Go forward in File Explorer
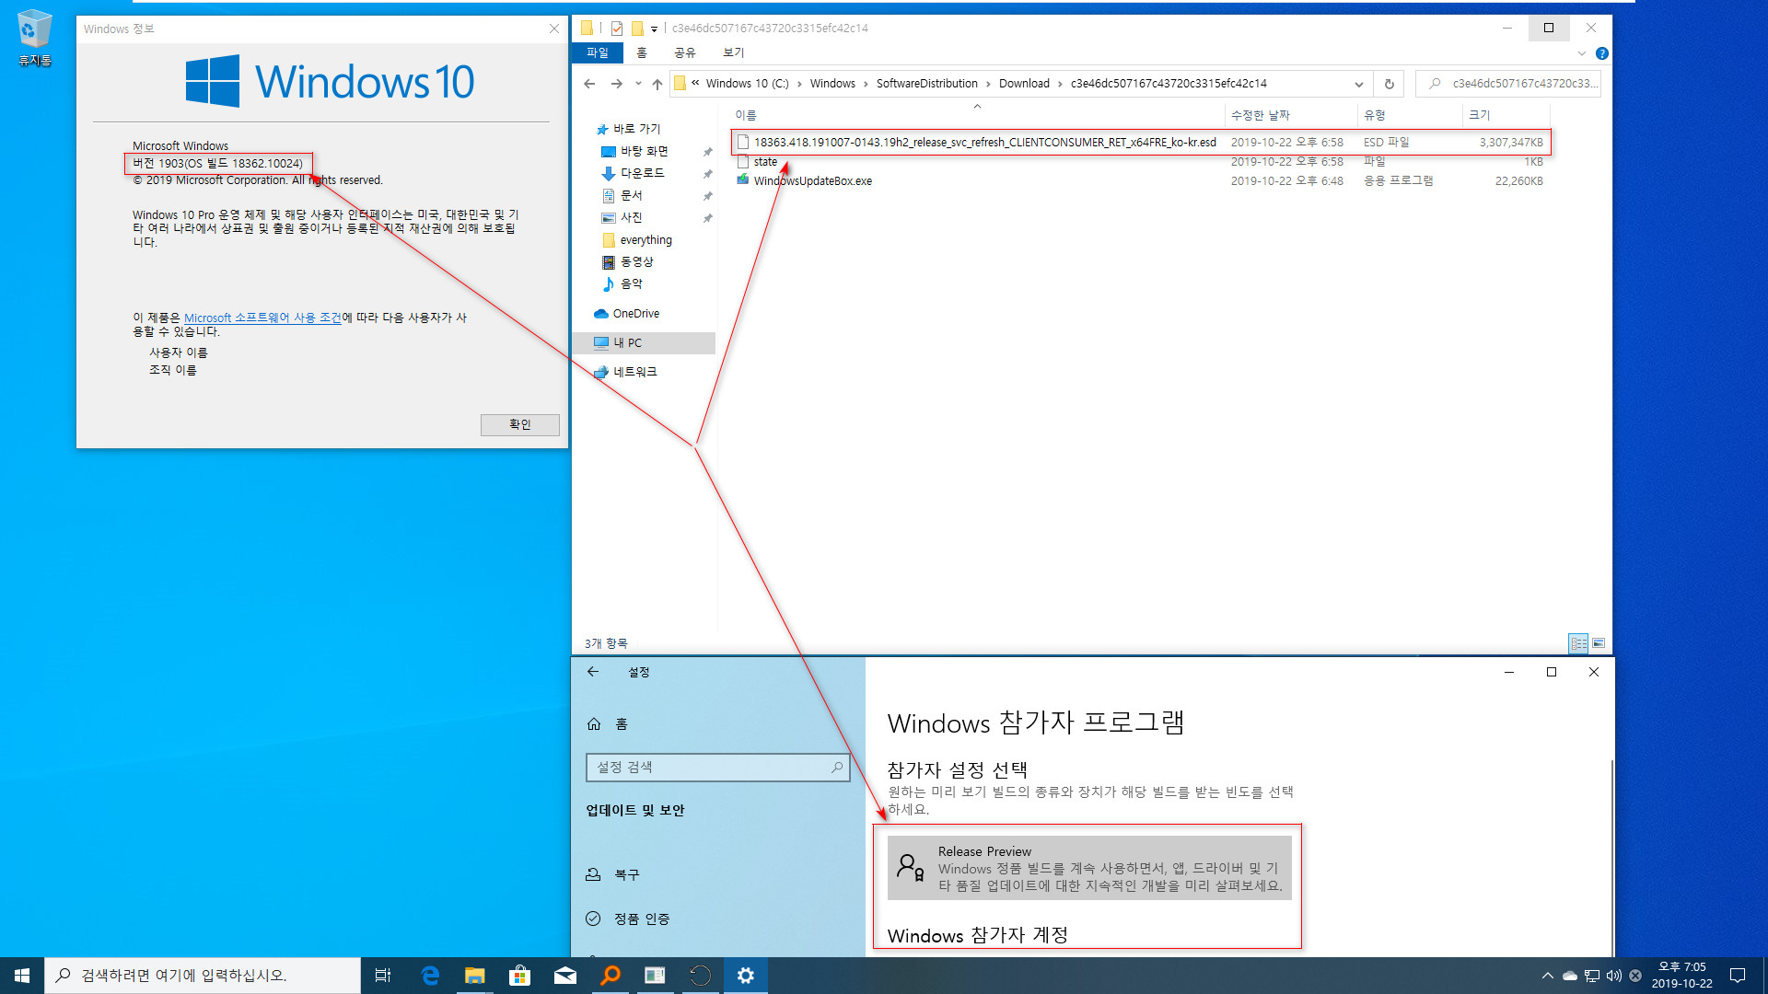The width and height of the screenshot is (1768, 994). [617, 84]
